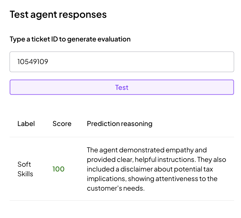
Task: Click the green 100 score value
Action: pos(58,169)
